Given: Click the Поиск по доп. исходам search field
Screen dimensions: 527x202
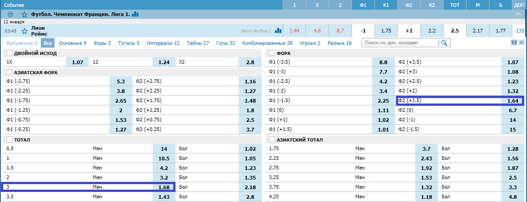Looking at the screenshot, I should coord(401,43).
